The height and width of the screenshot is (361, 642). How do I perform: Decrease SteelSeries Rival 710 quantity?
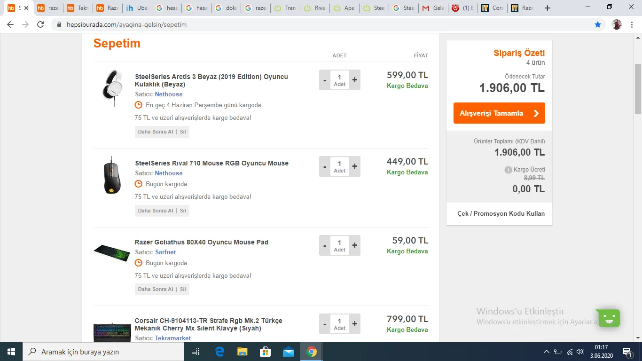pos(325,166)
